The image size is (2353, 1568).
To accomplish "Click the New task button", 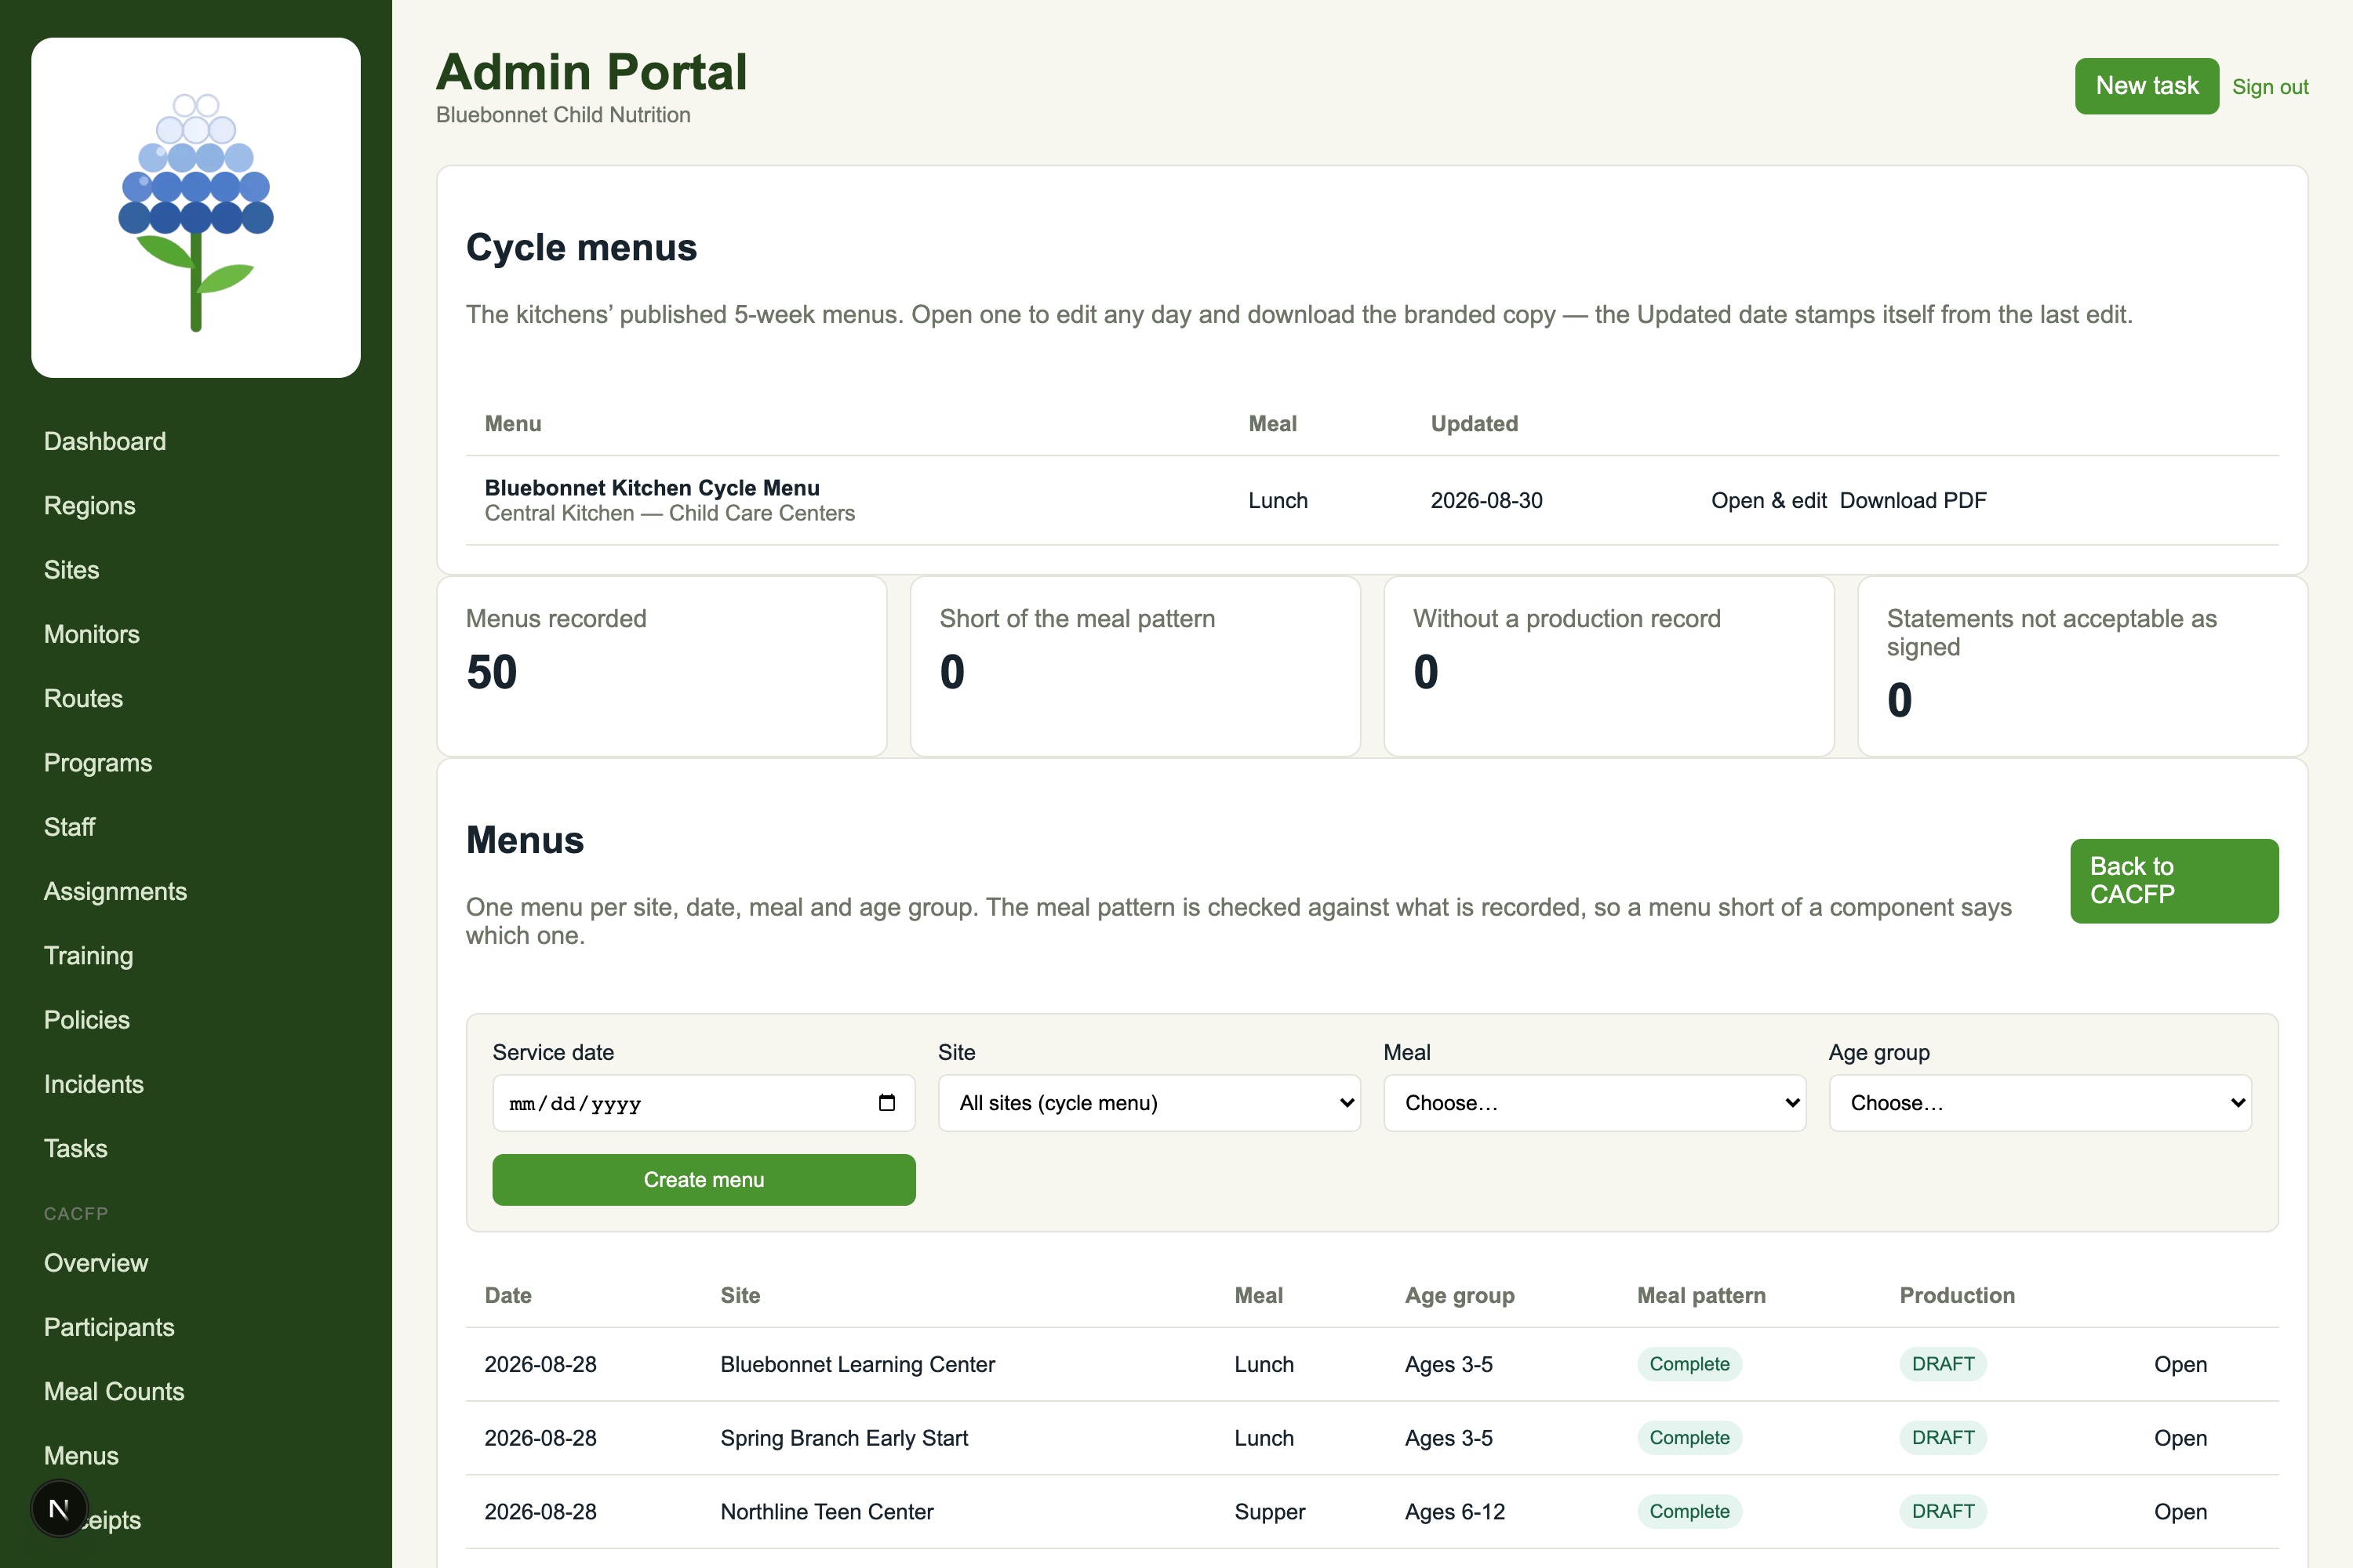I will [2147, 86].
